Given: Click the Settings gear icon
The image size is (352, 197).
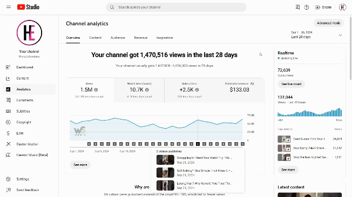Looking at the screenshot, I should pyautogui.click(x=8, y=179).
